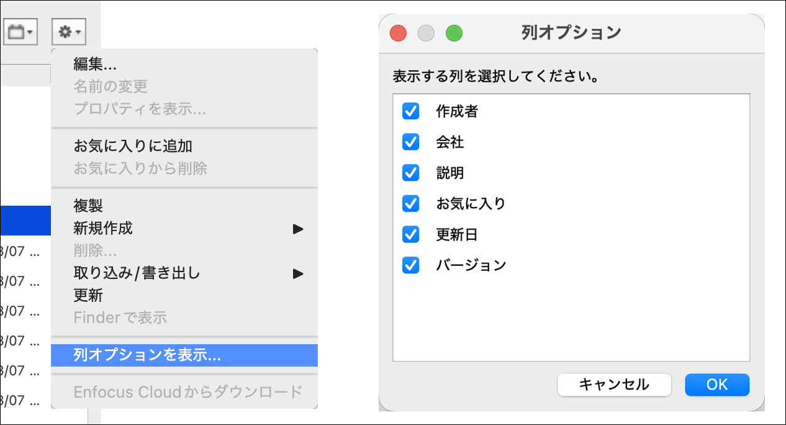Close the 列オプション dialog with red button
The height and width of the screenshot is (425, 786).
click(397, 33)
